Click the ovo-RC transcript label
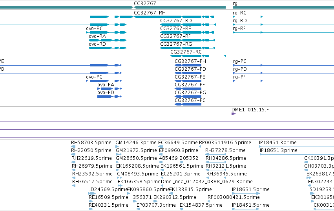The width and height of the screenshot is (334, 211). tap(94, 29)
